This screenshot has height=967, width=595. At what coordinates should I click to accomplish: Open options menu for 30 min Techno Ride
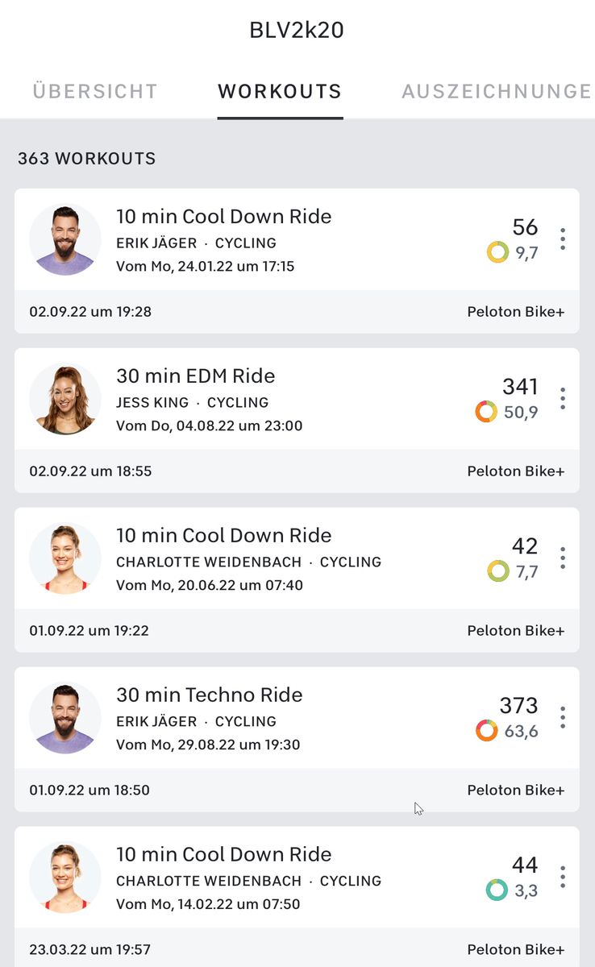pyautogui.click(x=563, y=717)
